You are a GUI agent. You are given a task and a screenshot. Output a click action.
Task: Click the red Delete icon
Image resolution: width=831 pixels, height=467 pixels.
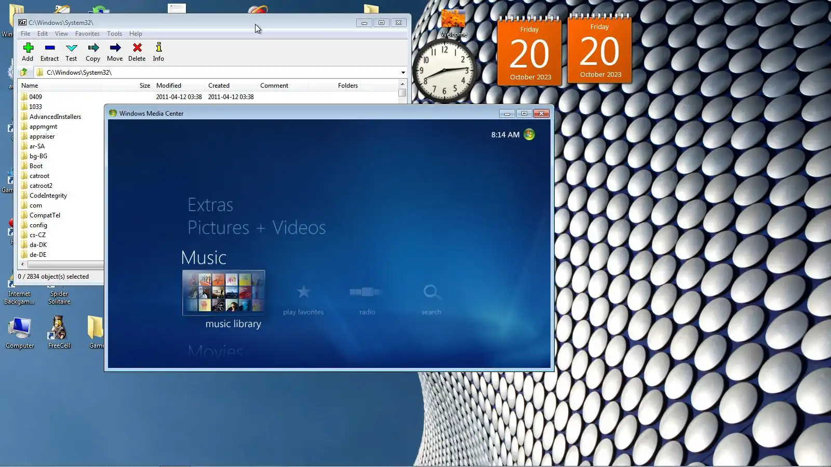click(137, 52)
